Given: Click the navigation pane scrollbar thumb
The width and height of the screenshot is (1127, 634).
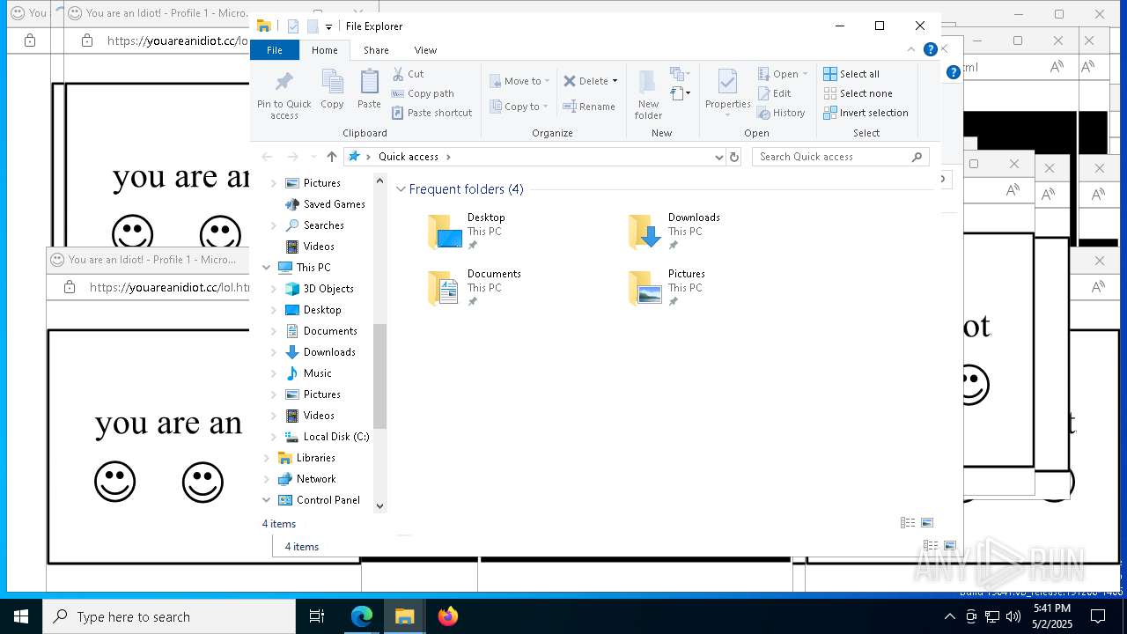Looking at the screenshot, I should (x=380, y=376).
